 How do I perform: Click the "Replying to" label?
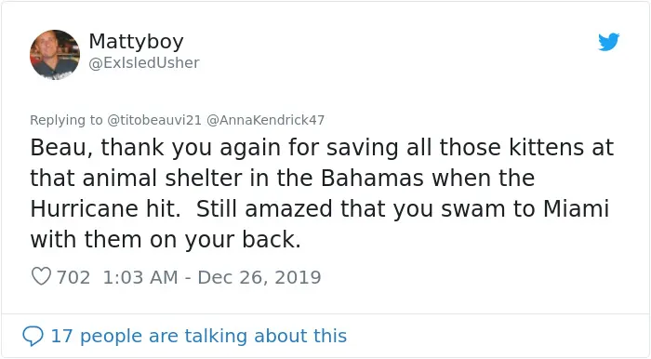tap(66, 120)
